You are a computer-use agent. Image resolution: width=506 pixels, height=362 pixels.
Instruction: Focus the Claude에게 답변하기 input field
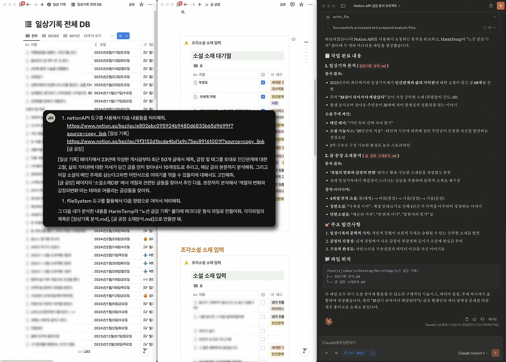tap(410, 343)
